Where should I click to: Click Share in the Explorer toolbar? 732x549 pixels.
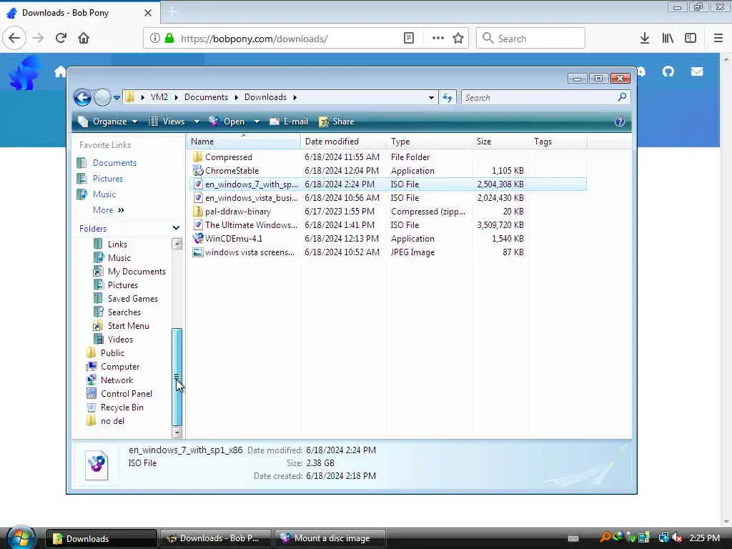337,122
